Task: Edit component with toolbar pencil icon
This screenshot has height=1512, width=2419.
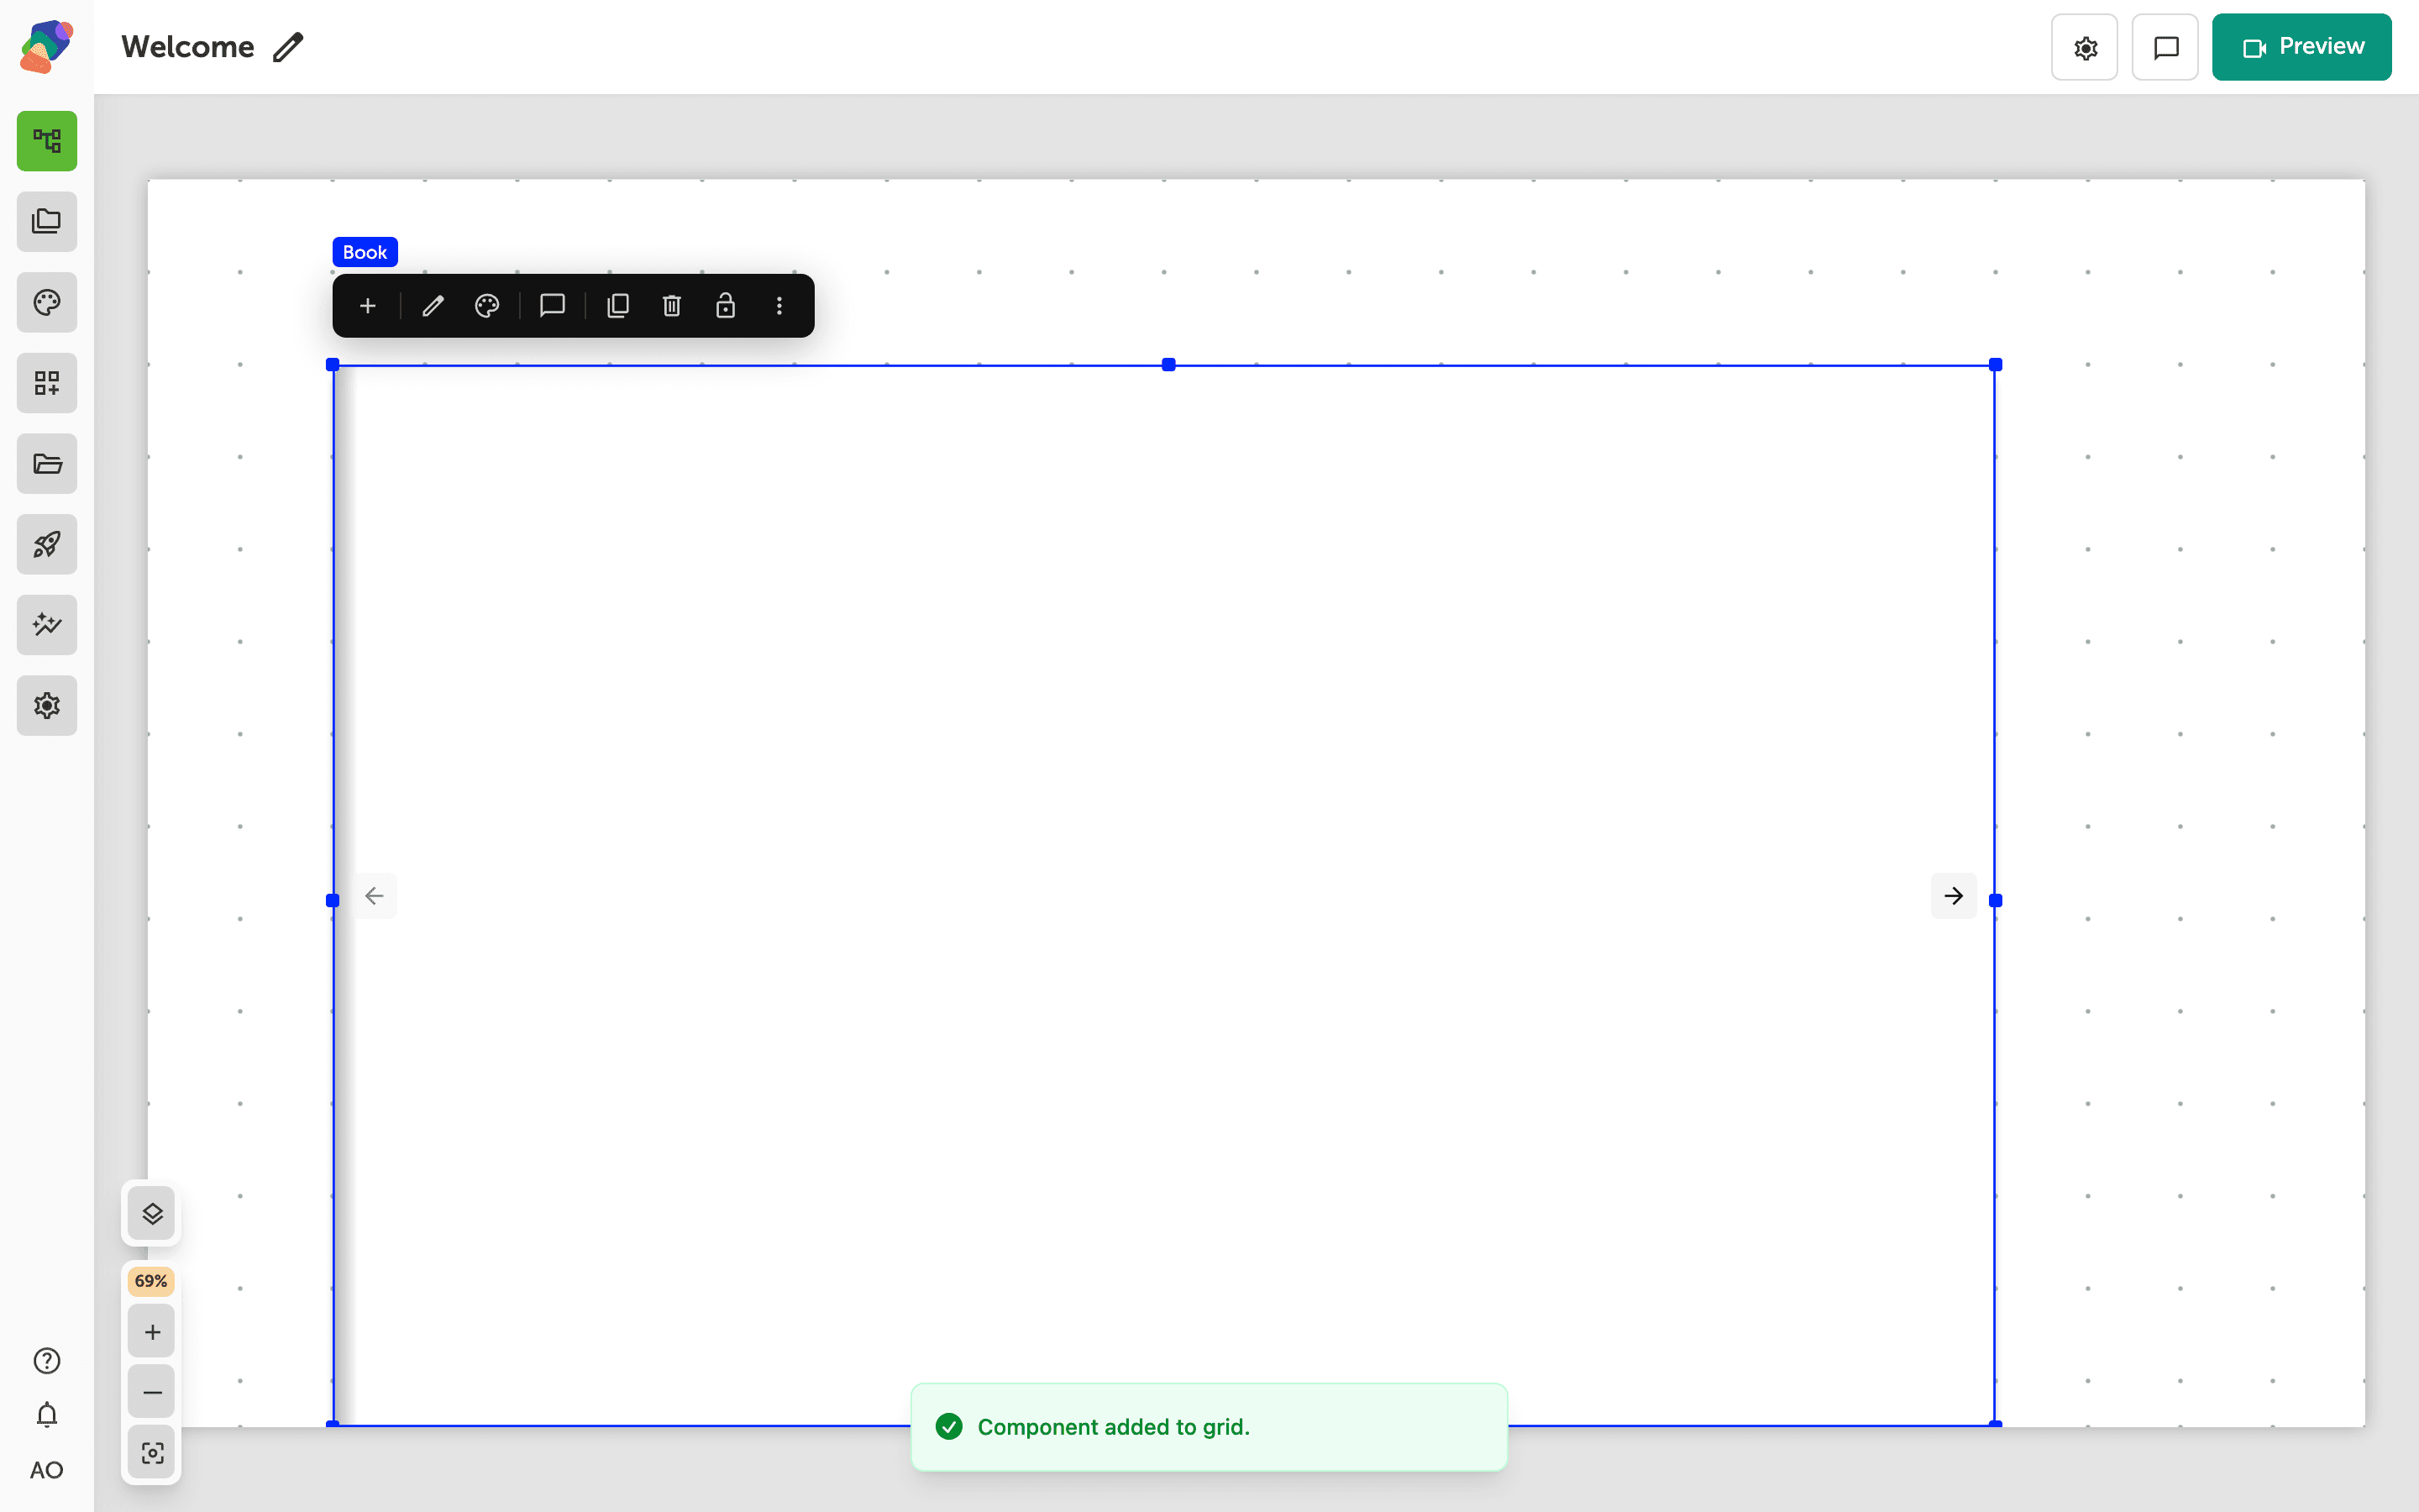Action: (x=433, y=306)
